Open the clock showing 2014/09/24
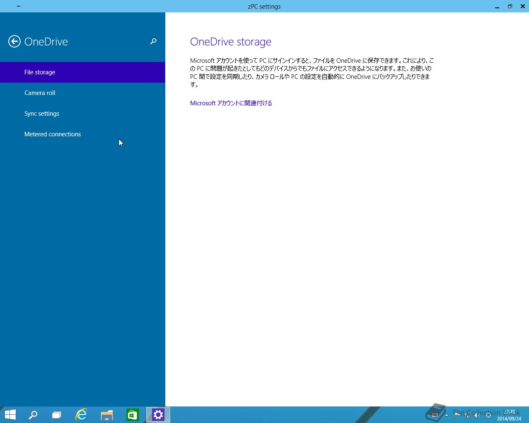Screen dimensions: 529x423 pos(509,415)
